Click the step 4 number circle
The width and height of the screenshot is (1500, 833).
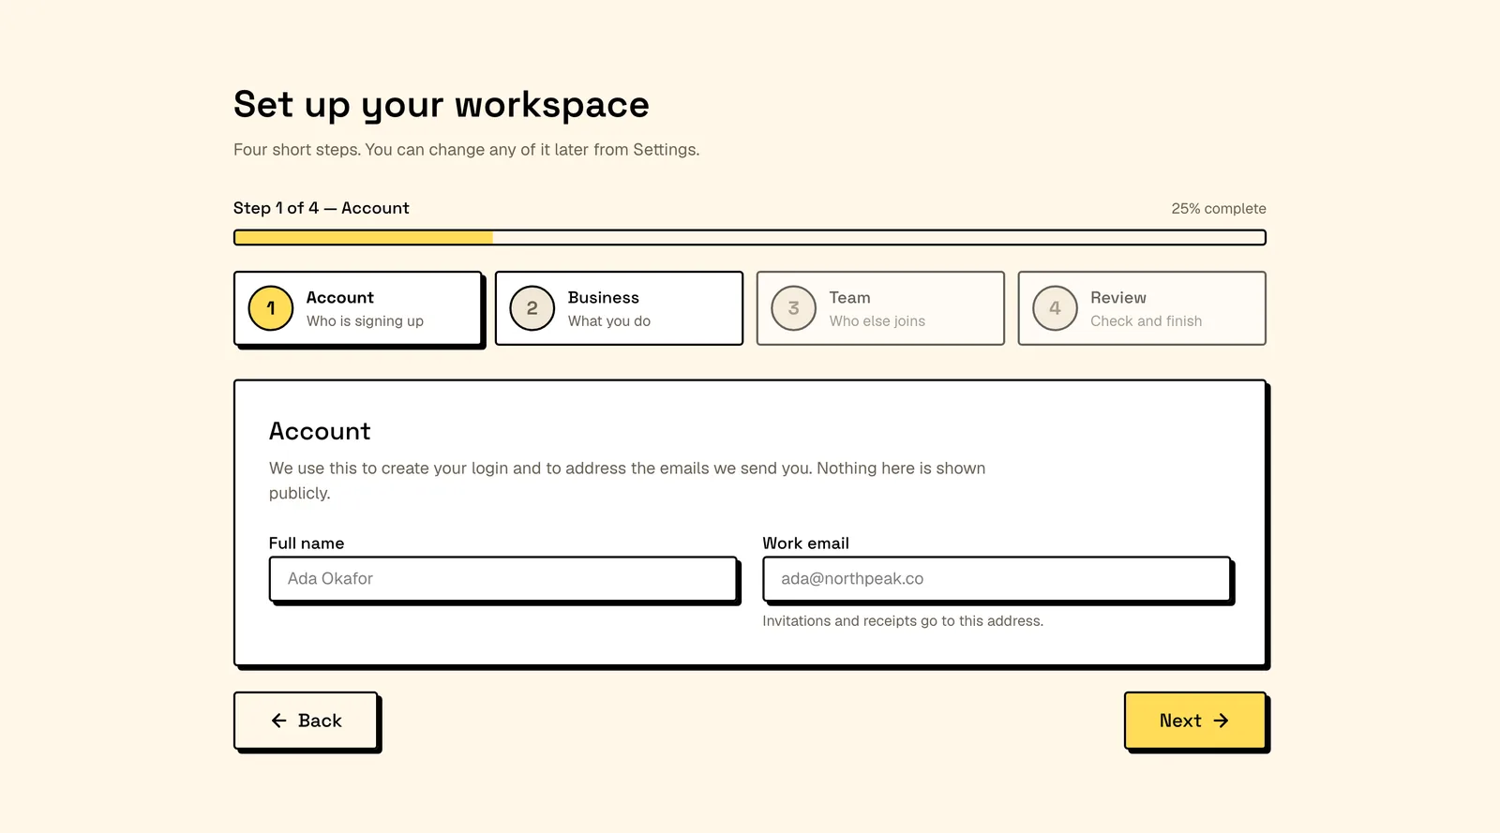[1056, 308]
